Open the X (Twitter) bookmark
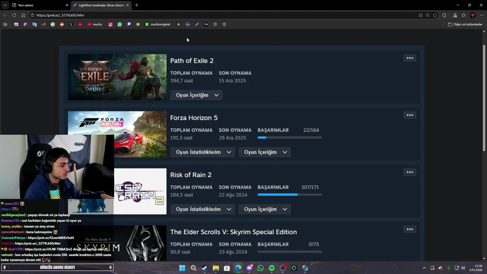The image size is (487, 274). 71,24
